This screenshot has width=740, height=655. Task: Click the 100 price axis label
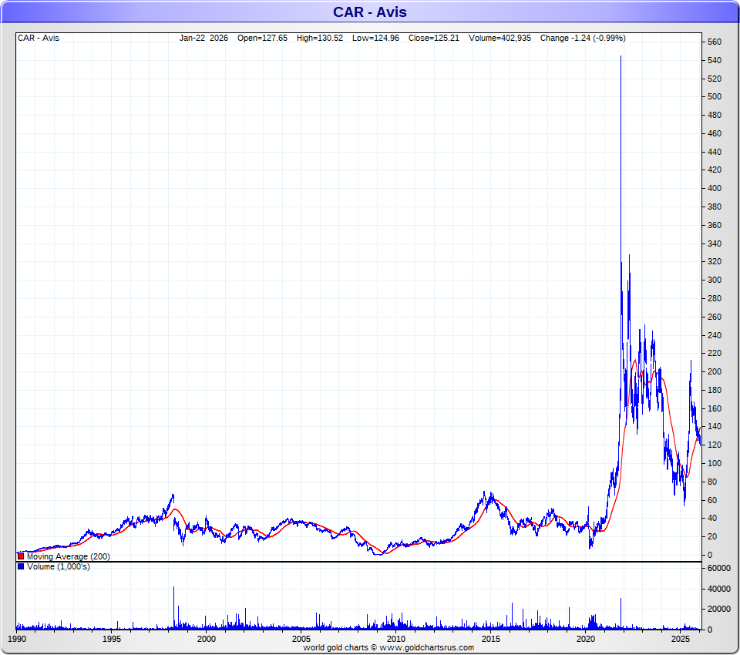tap(715, 463)
